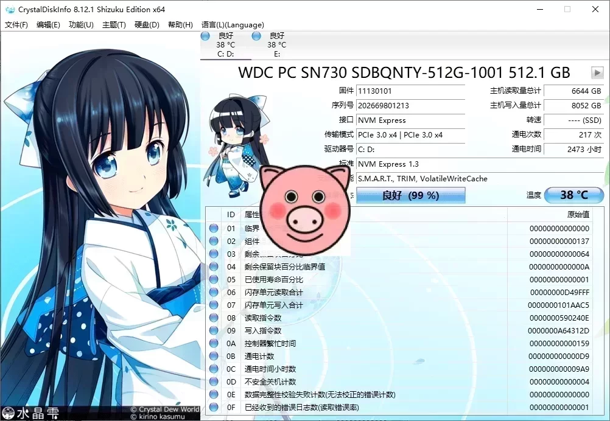Click the host reads value 6644 GB
610x421 pixels.
pos(574,91)
